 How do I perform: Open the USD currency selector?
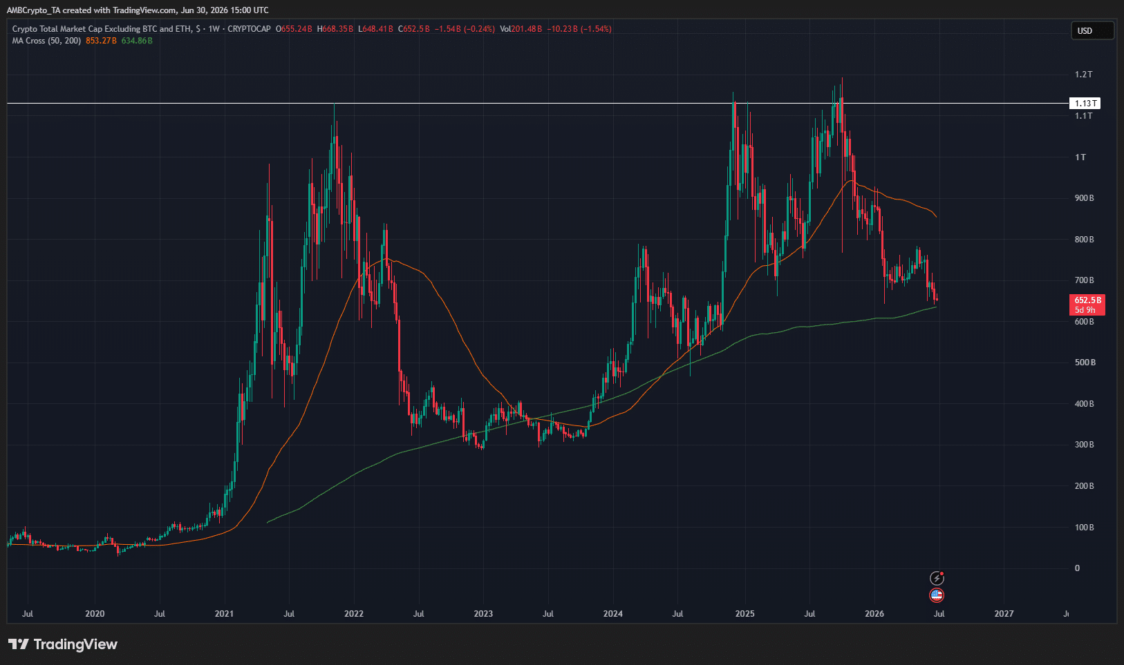(1093, 30)
